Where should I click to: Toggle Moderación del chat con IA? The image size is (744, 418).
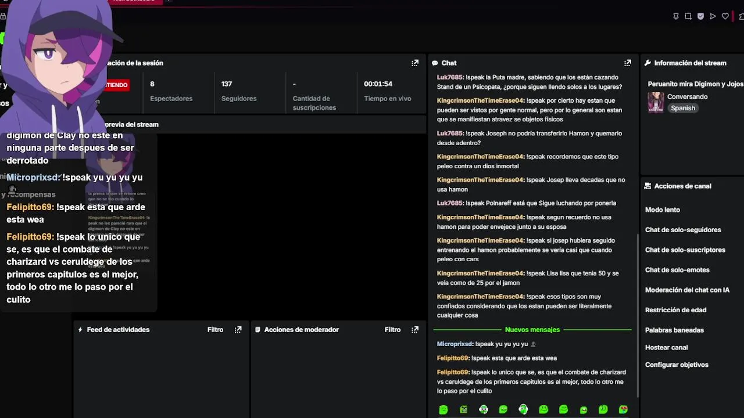click(687, 290)
